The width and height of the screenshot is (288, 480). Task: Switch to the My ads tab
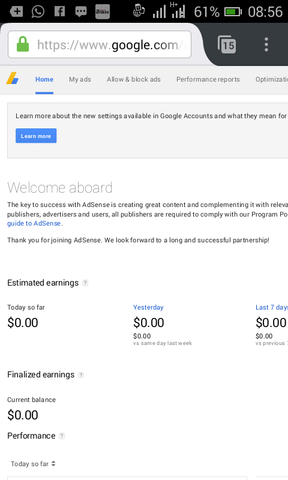coord(80,79)
